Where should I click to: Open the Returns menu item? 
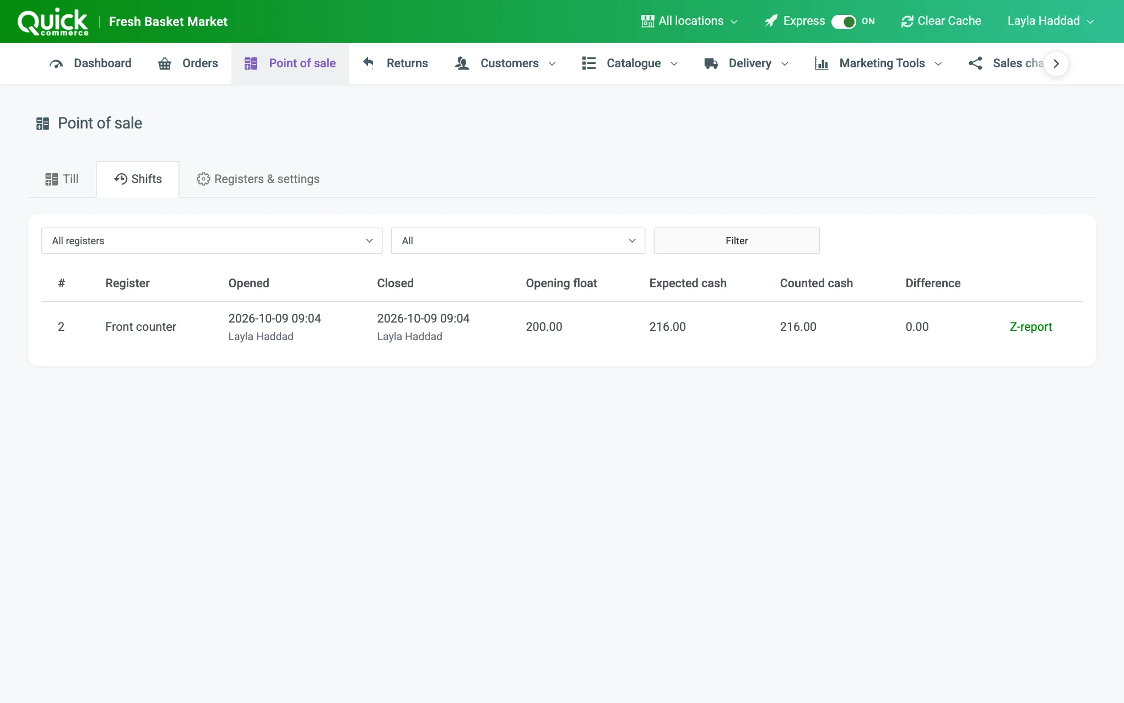(395, 63)
